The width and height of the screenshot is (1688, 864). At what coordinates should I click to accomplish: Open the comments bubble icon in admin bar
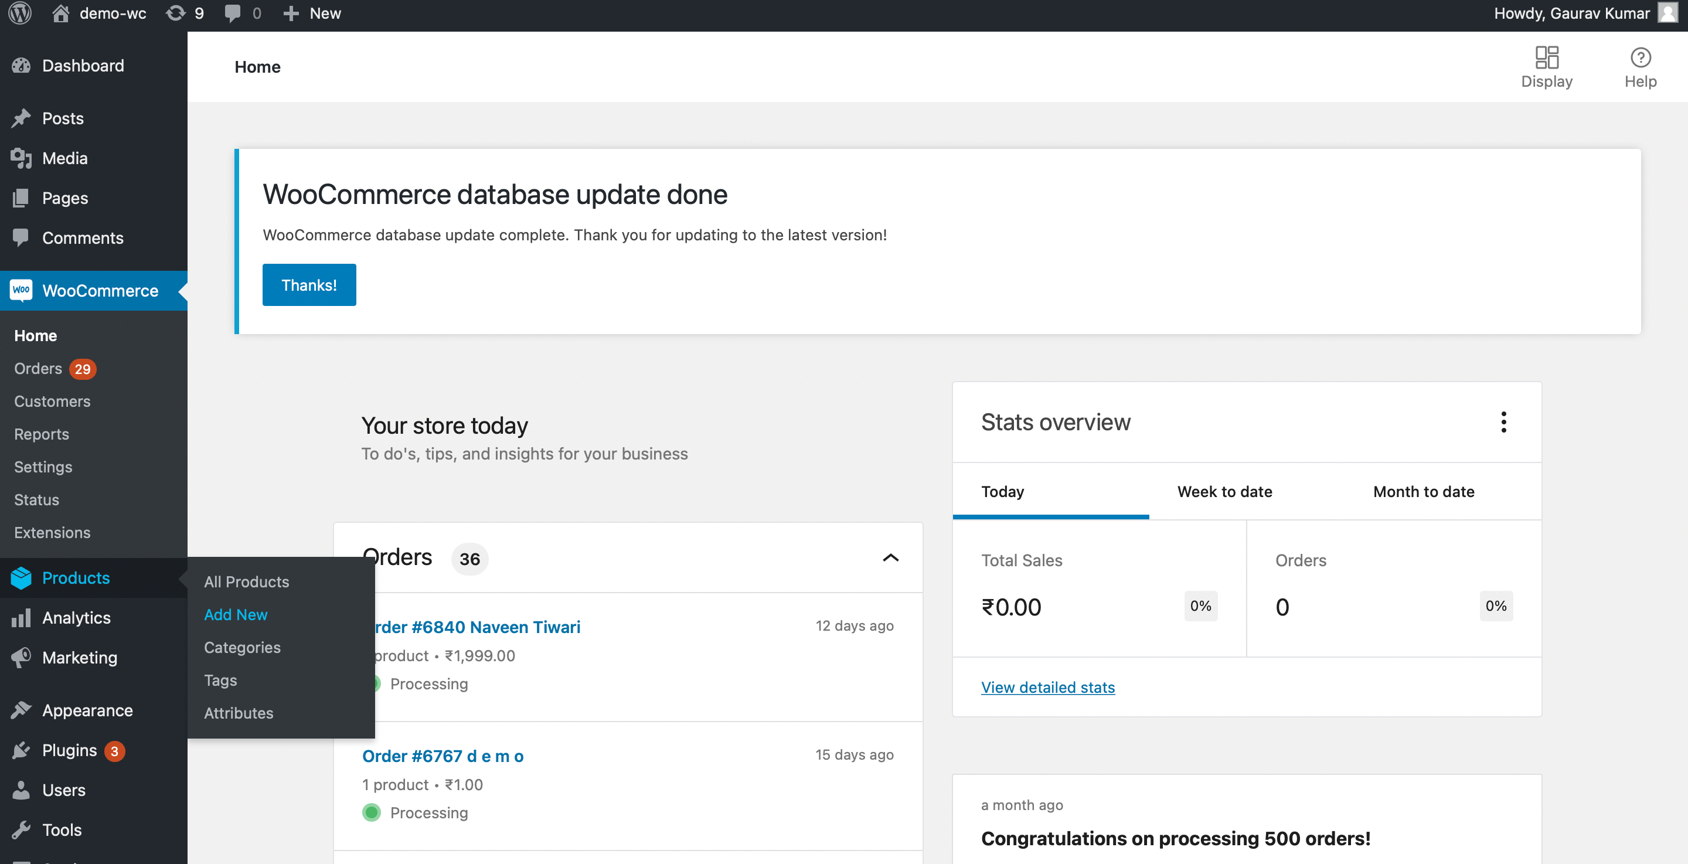coord(232,13)
